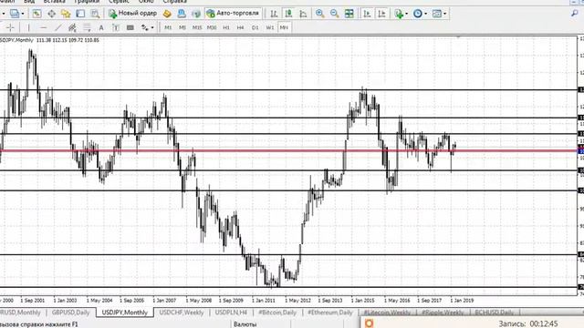
Task: Switch to M1 timeframe
Action: coord(168,27)
